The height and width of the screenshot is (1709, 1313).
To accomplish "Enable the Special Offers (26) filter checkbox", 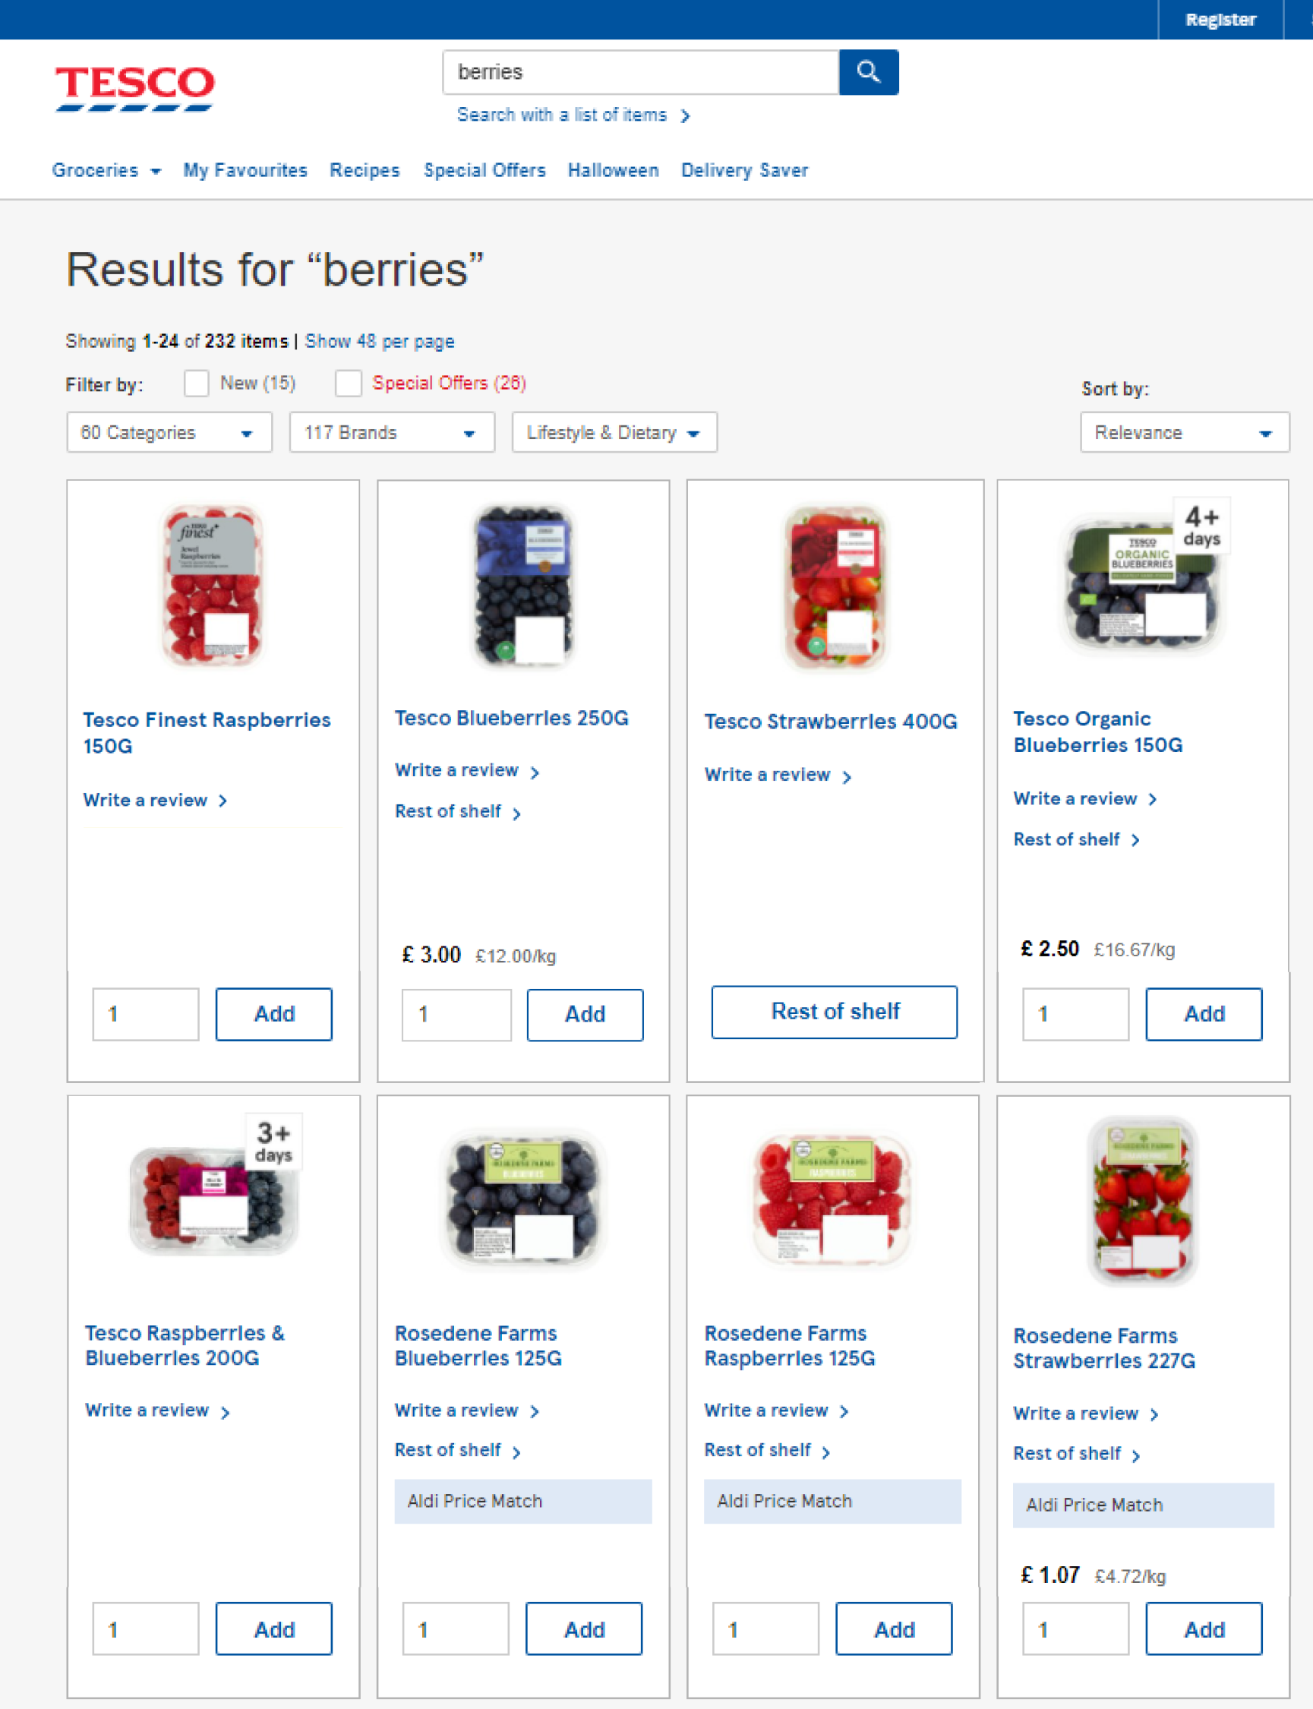I will [x=349, y=383].
